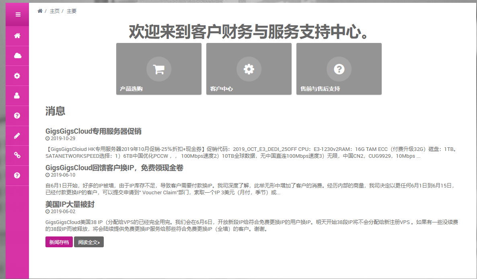Select the gear icon in the pink sidebar

(x=17, y=76)
